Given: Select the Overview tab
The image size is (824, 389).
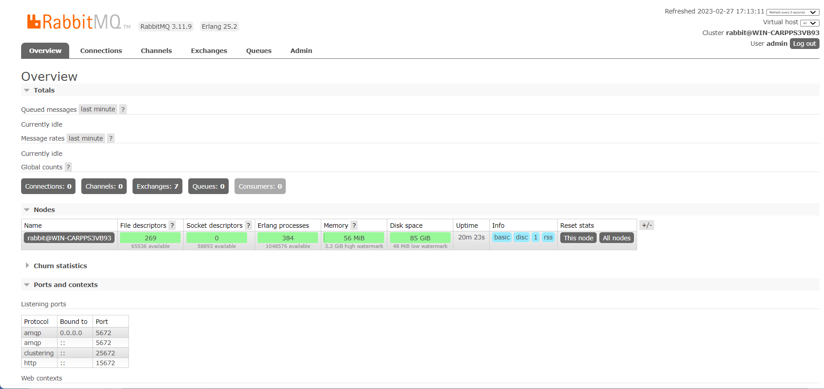Looking at the screenshot, I should [x=45, y=51].
